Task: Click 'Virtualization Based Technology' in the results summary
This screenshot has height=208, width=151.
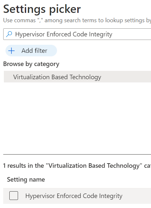Action: point(94,166)
